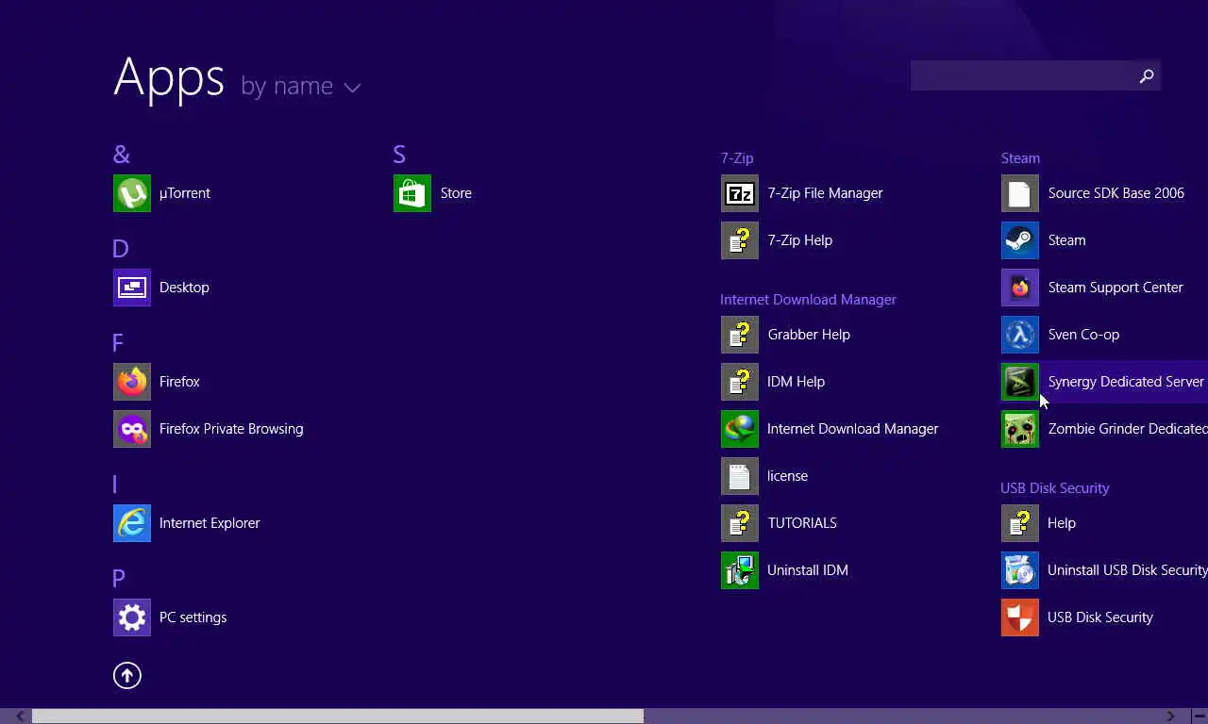Launch USB Disk Security shield icon

pos(1020,617)
